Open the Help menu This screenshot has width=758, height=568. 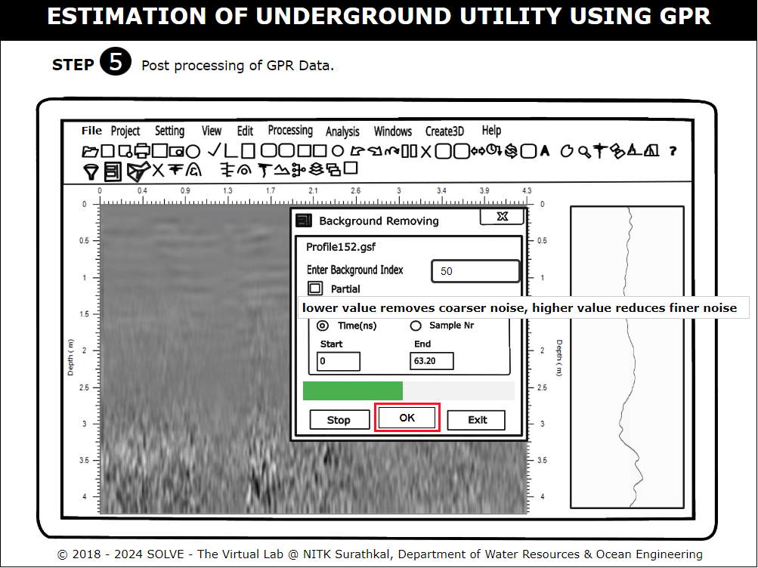(491, 131)
